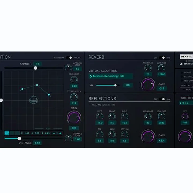Zoom out the position grid with minus

(54, 133)
